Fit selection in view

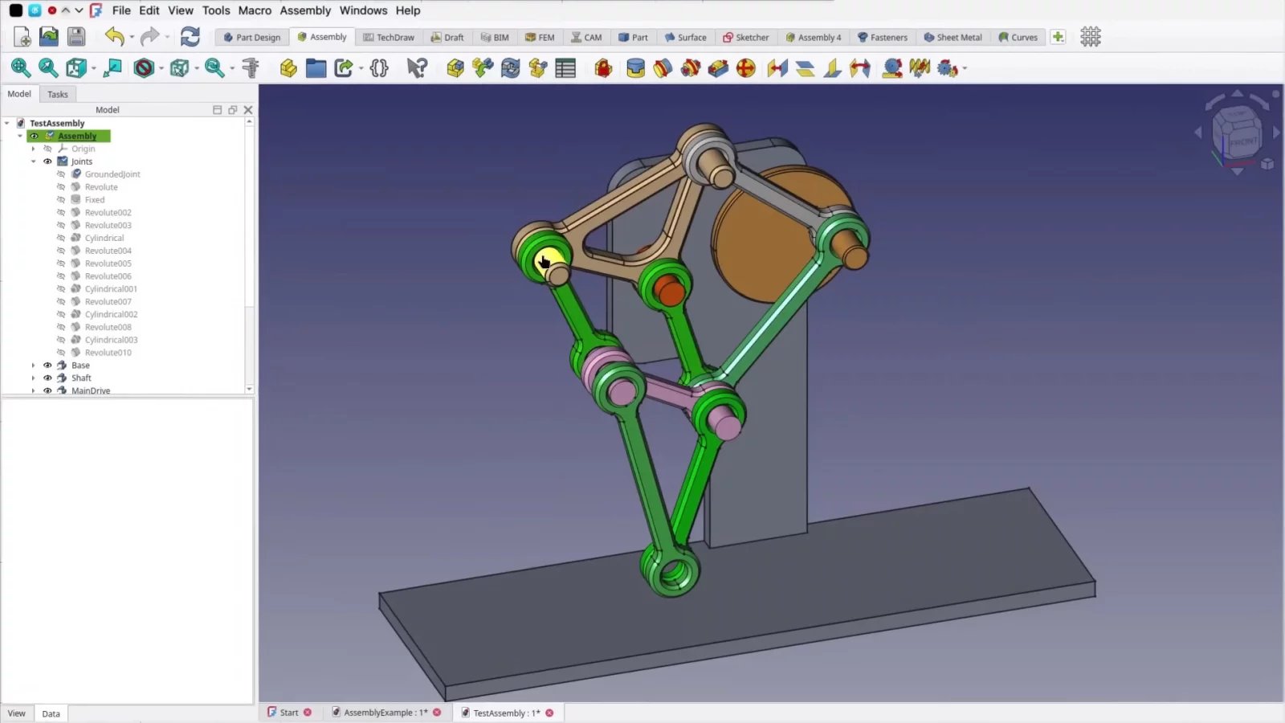(x=48, y=68)
